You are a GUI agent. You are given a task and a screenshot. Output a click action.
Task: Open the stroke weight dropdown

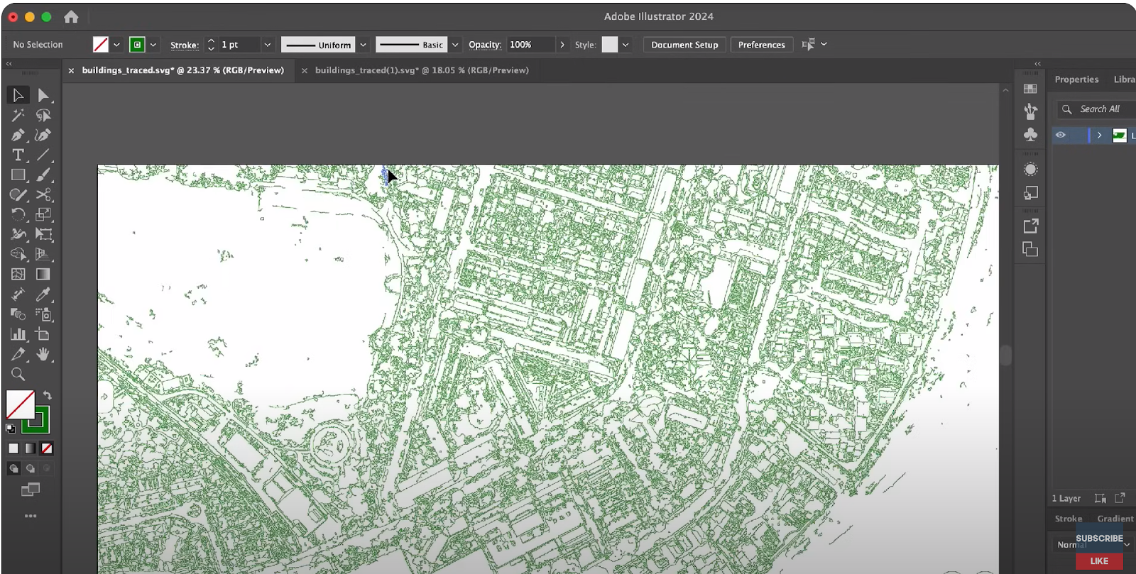pyautogui.click(x=268, y=45)
